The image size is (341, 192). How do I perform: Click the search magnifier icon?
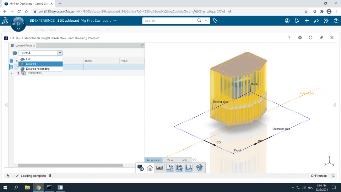pos(199,21)
